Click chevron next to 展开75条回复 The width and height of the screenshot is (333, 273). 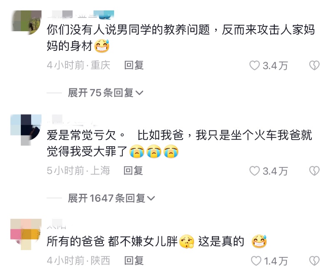(x=139, y=93)
